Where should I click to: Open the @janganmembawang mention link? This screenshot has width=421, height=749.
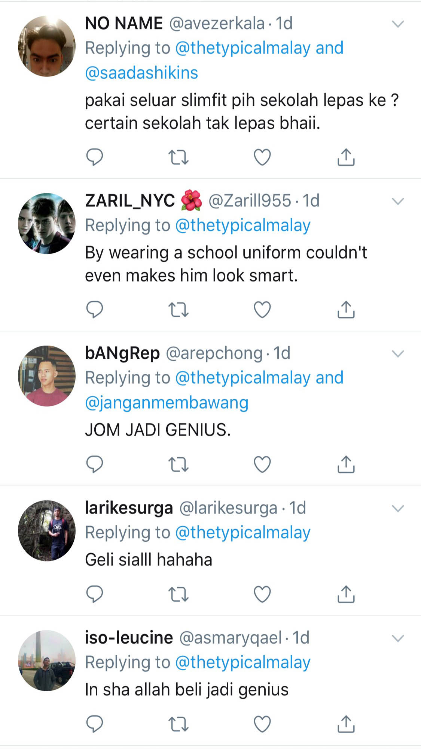click(x=167, y=403)
